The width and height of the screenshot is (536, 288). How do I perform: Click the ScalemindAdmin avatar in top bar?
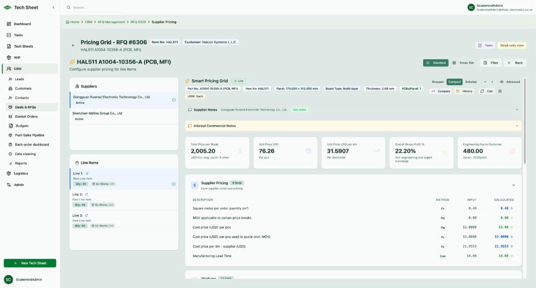click(471, 7)
